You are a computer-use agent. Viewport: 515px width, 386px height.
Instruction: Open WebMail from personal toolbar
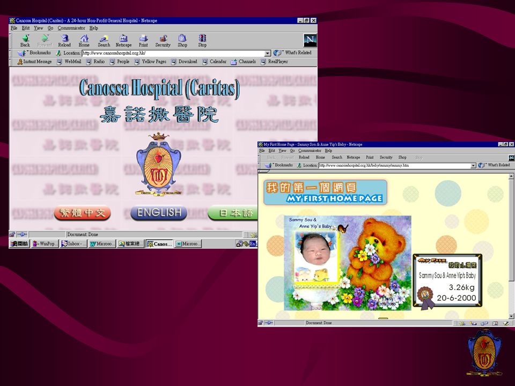tap(69, 61)
